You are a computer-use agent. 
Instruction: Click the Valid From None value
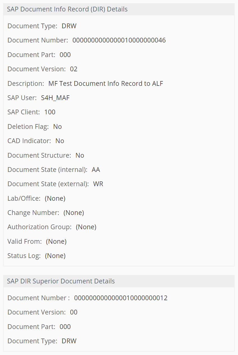(x=56, y=241)
